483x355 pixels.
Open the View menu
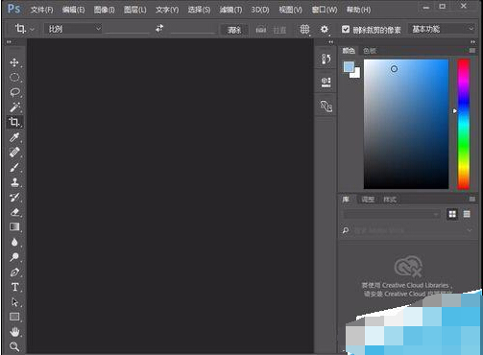point(290,10)
